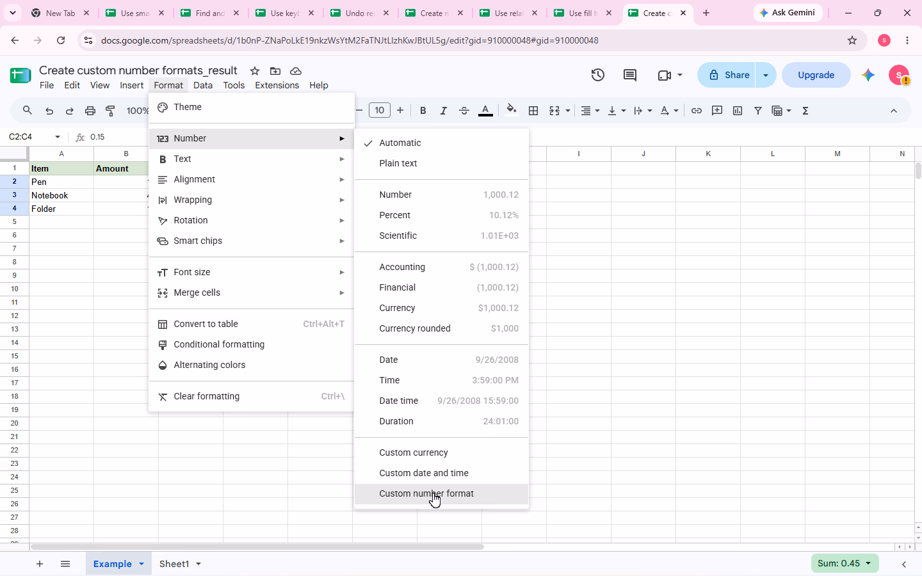922x576 pixels.
Task: Open Sum: 0.45 summary dropdown
Action: (x=845, y=563)
